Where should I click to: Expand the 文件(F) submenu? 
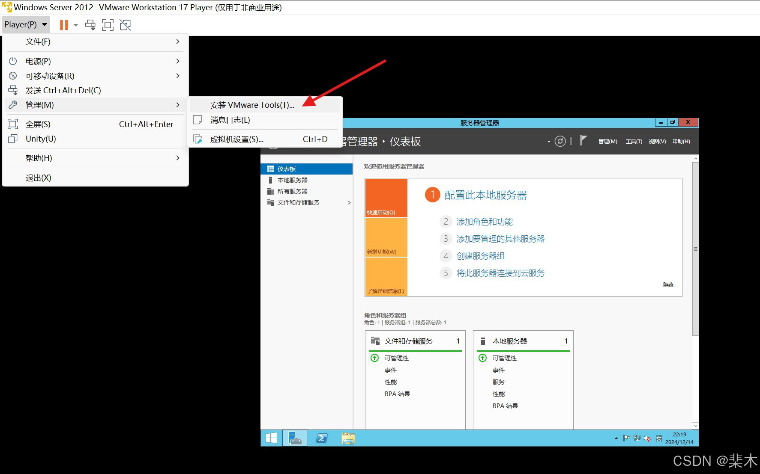pos(95,41)
